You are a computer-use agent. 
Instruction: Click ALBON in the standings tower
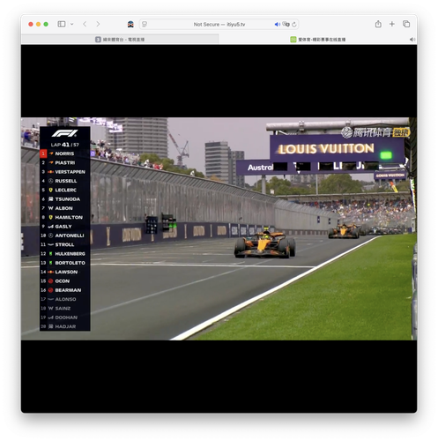63,208
